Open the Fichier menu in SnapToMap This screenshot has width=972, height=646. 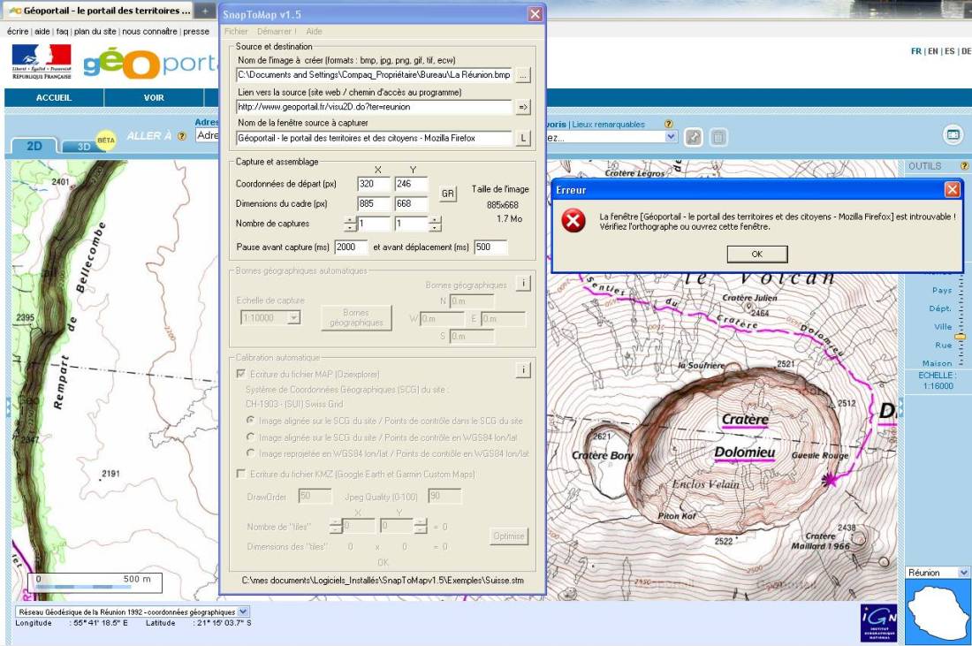(236, 31)
